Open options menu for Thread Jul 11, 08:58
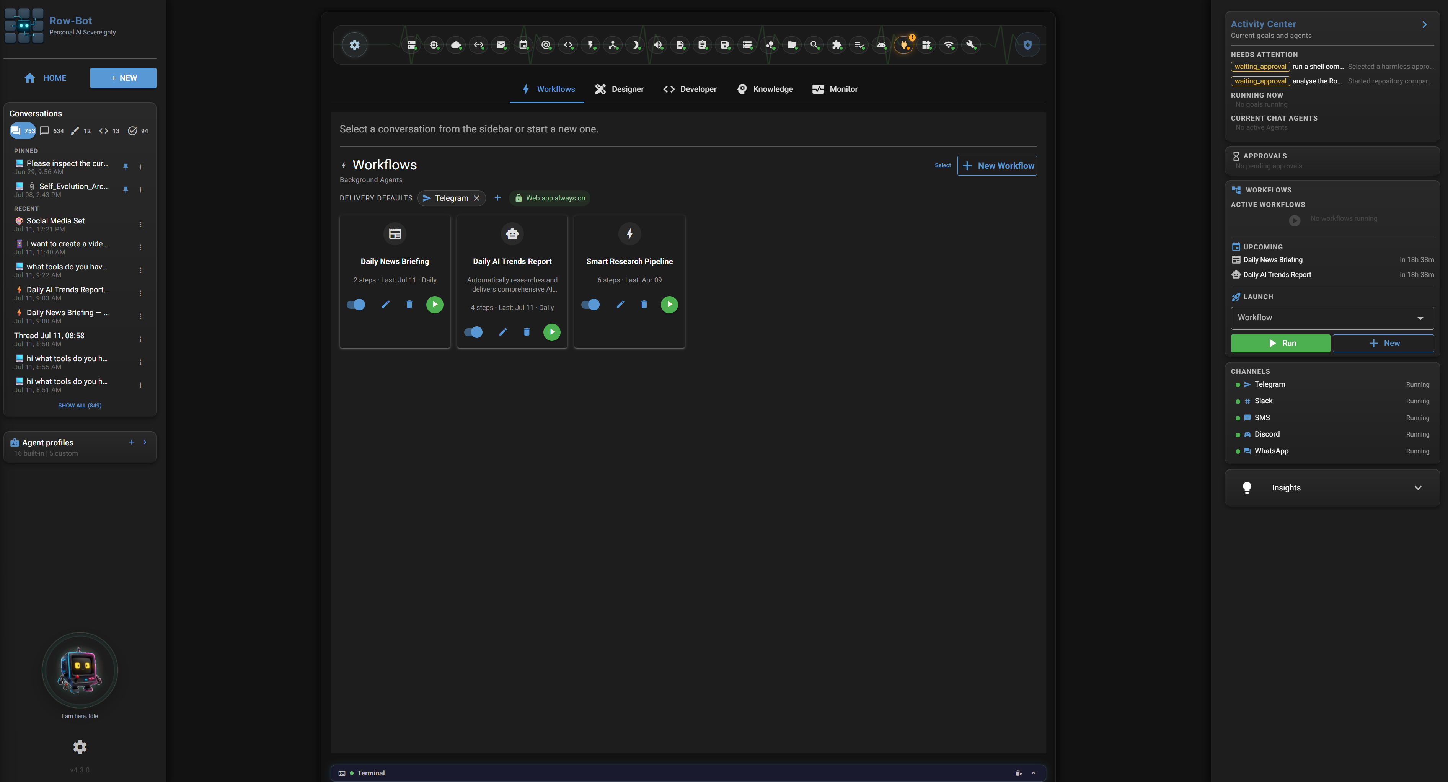This screenshot has width=1448, height=782. tap(140, 339)
